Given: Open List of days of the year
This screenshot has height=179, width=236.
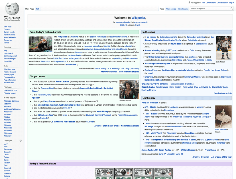Looking at the screenshot, I should coord(221,157).
